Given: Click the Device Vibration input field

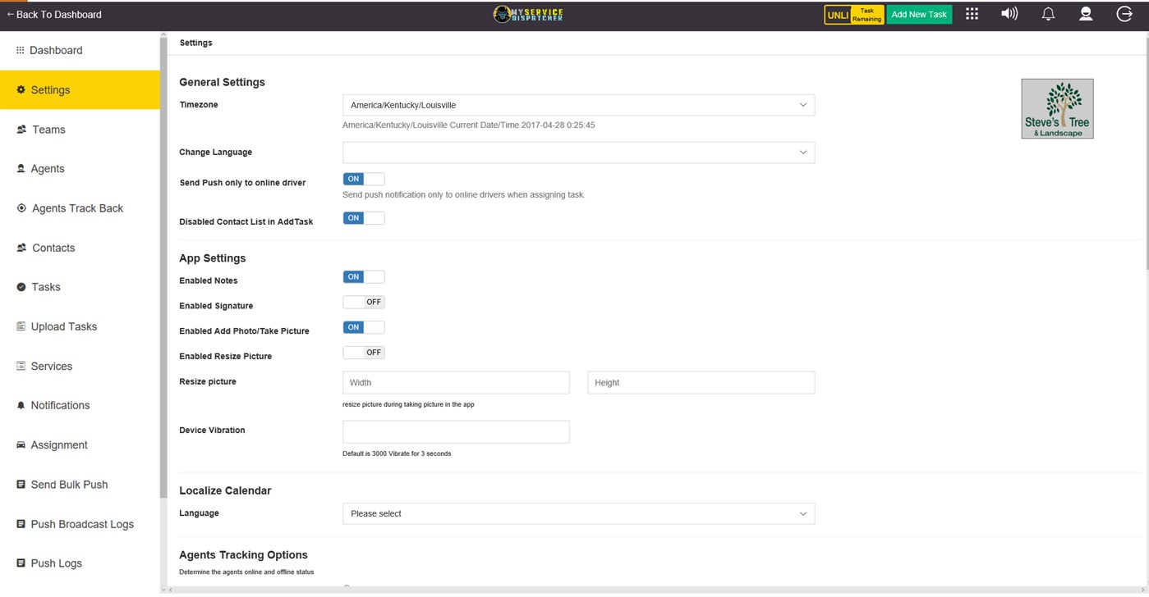Looking at the screenshot, I should (456, 431).
